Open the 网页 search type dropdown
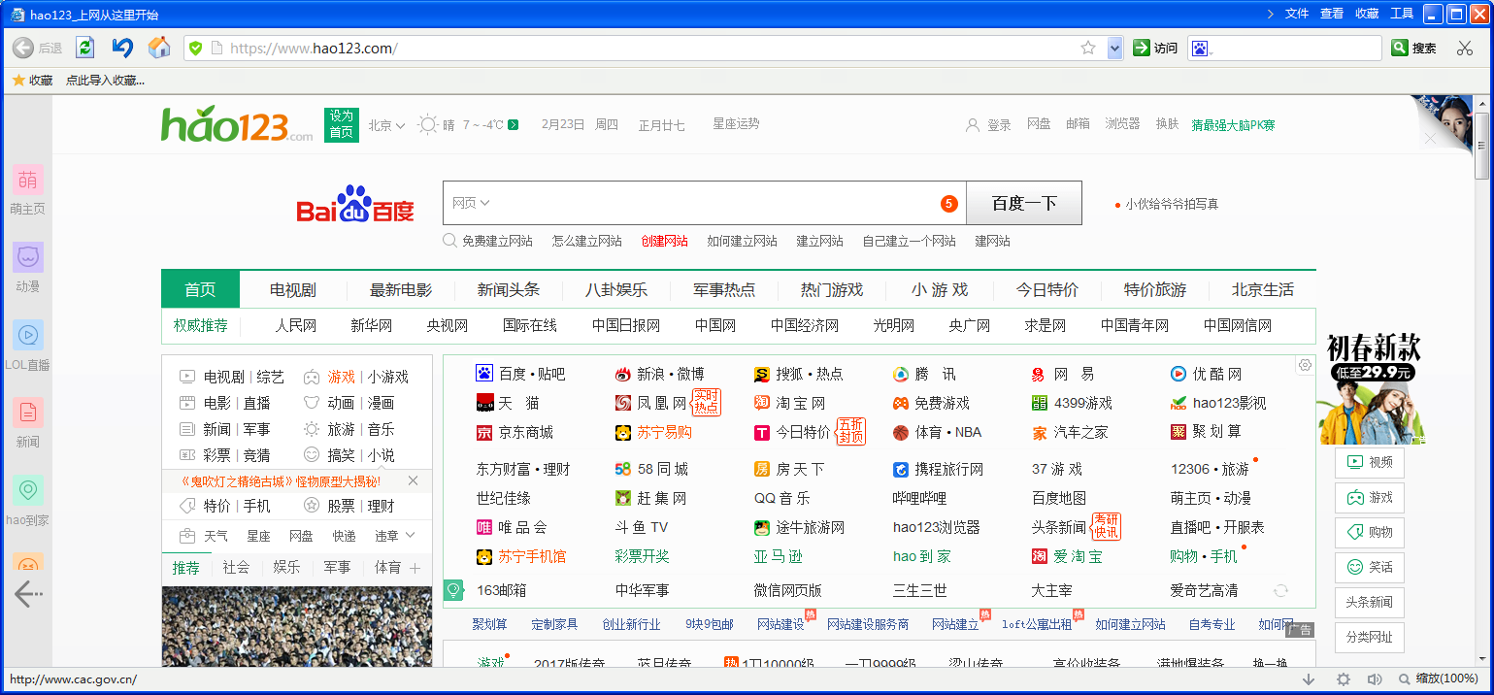 tap(471, 203)
